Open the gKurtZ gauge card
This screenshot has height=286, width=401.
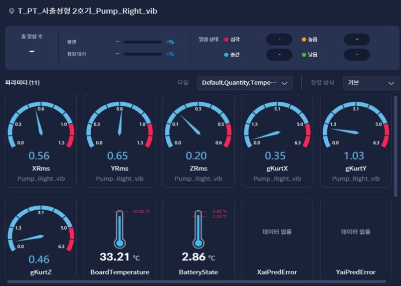click(x=41, y=238)
